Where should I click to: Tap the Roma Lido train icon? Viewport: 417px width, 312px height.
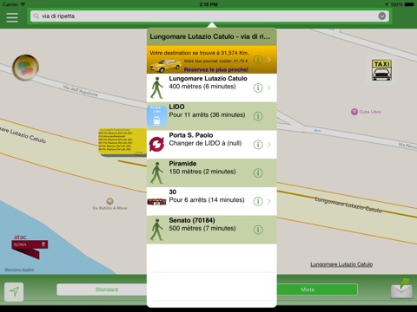click(156, 116)
